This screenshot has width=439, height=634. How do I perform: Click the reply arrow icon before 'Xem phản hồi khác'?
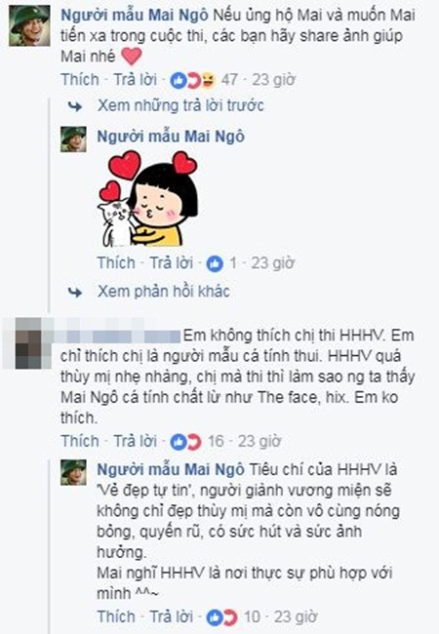(75, 292)
